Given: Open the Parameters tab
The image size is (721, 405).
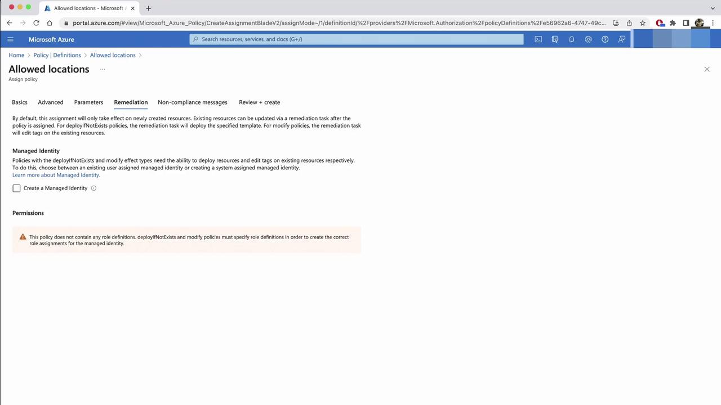Looking at the screenshot, I should (x=88, y=102).
